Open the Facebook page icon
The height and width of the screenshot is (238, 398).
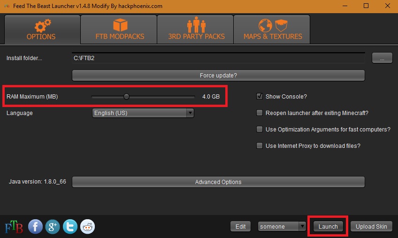(35, 226)
